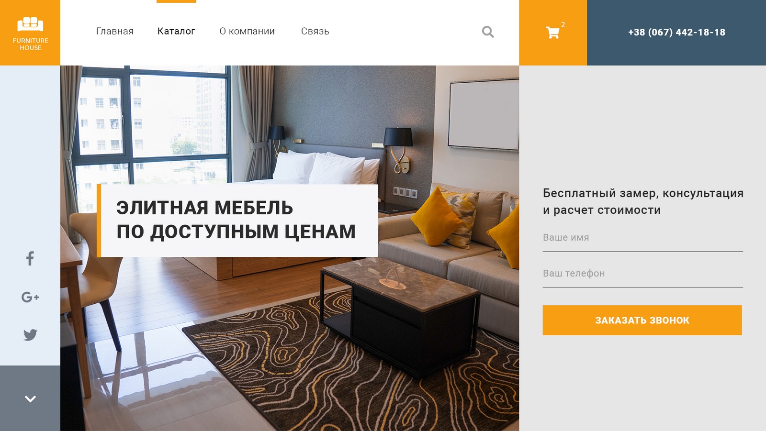The image size is (766, 431).
Task: Click the FURNITURE HOUSE logo text
Action: [31, 44]
